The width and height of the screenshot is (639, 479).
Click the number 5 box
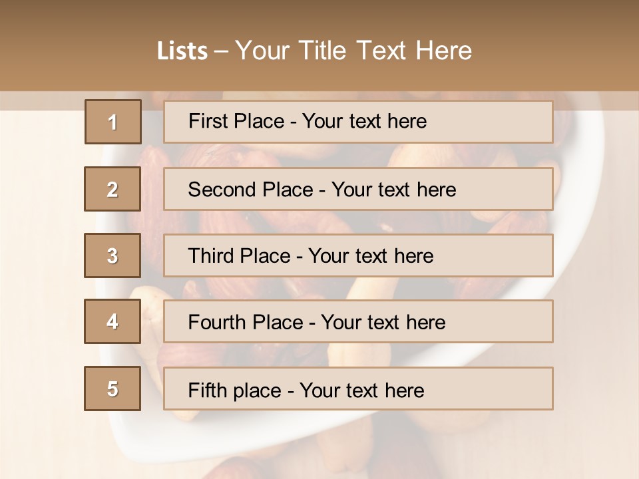[x=112, y=389]
